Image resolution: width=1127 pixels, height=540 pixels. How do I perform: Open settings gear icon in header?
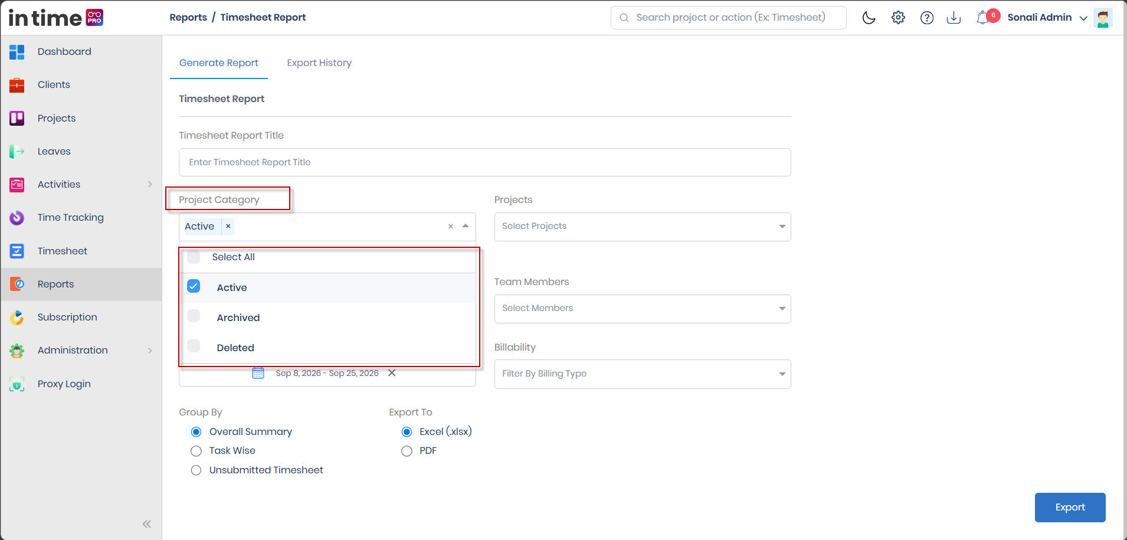(898, 18)
